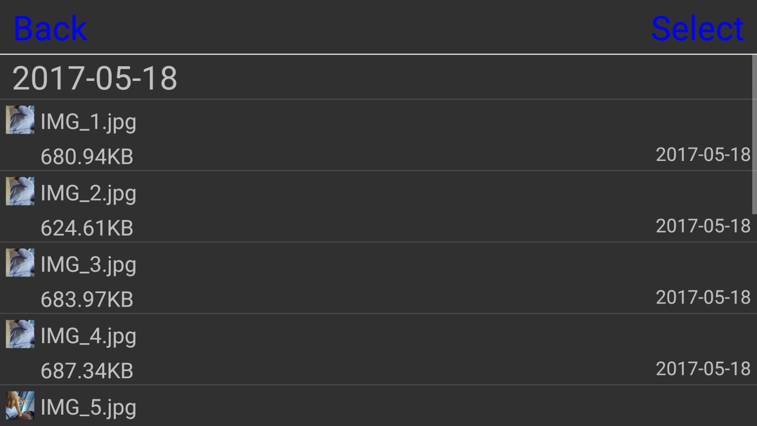
Task: Open the IMG_1.jpg thumbnail
Action: (x=20, y=120)
